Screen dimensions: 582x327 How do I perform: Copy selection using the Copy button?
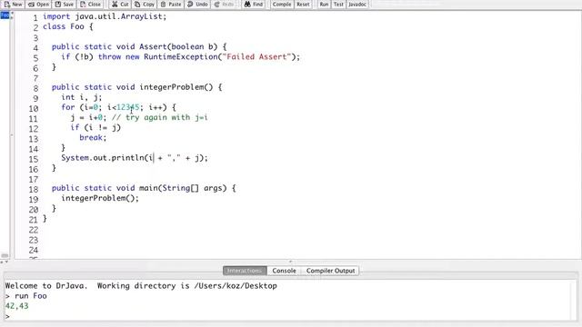145,4
